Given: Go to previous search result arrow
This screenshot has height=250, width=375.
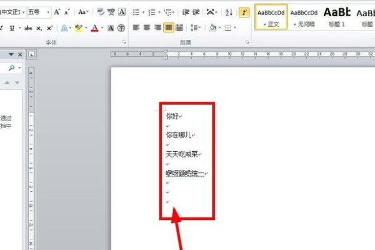Looking at the screenshot, I should coord(7,82).
